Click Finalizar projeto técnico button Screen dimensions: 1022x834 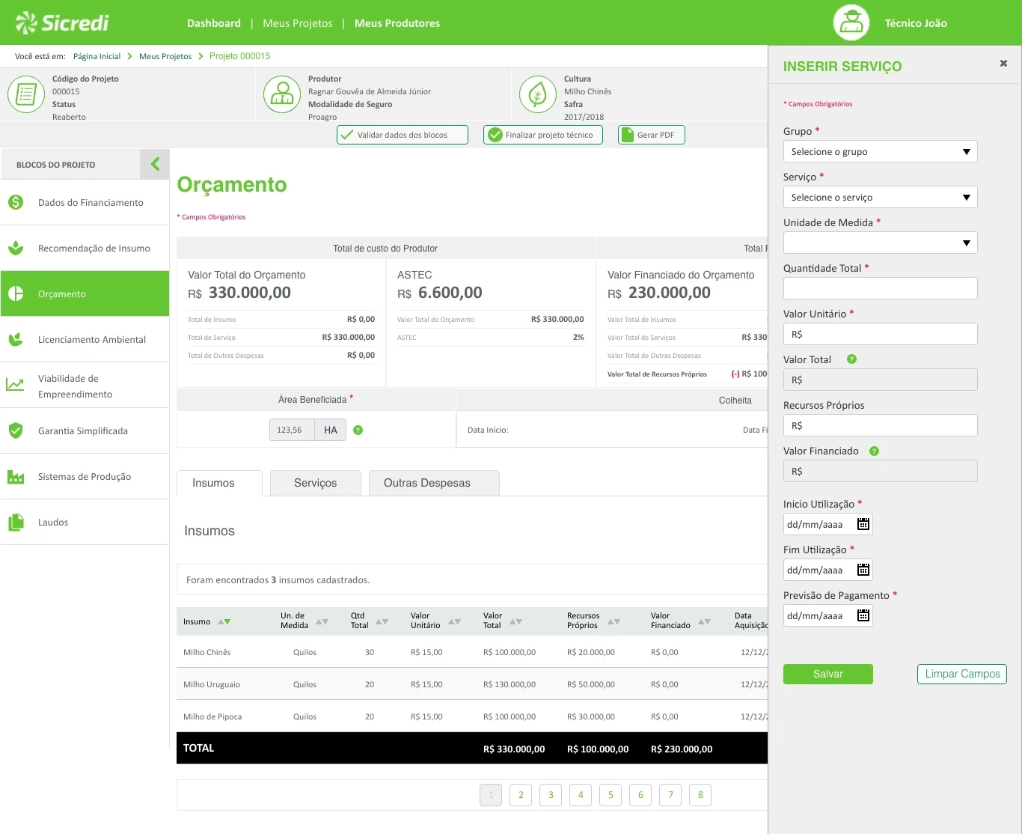tap(543, 135)
